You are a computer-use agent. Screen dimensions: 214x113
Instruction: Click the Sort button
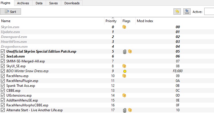click(11, 12)
